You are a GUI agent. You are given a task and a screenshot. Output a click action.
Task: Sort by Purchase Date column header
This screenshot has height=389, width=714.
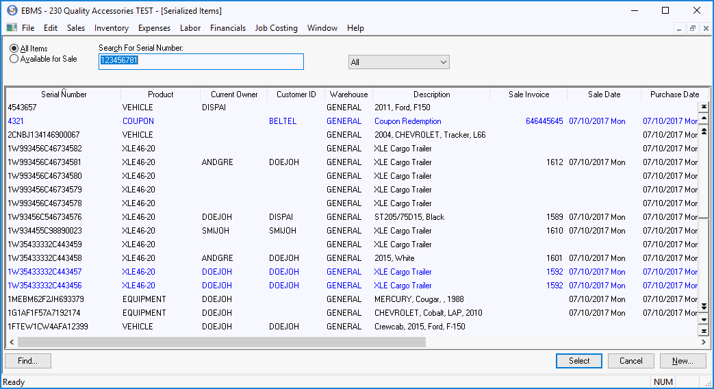tap(674, 95)
